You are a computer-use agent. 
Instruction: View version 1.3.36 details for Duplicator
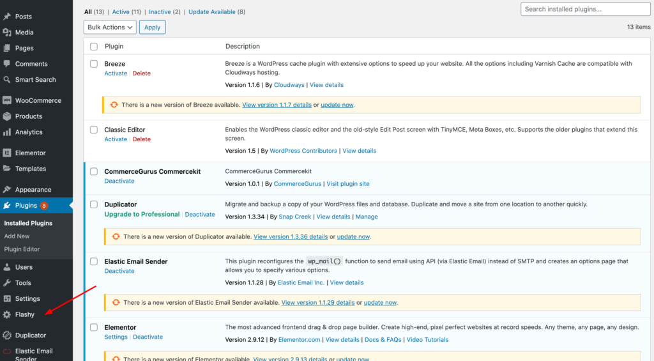pyautogui.click(x=291, y=236)
